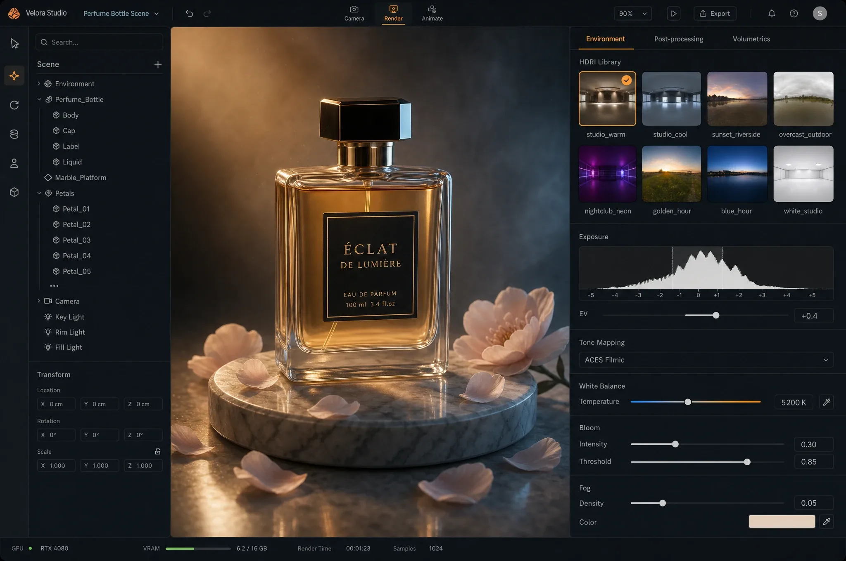
Task: Pick white balance with the eyedropper
Action: tap(827, 402)
